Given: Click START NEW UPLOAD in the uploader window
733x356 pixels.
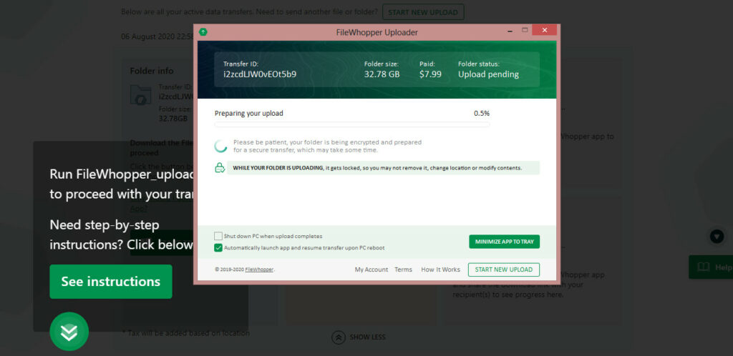Looking at the screenshot, I should [x=503, y=270].
